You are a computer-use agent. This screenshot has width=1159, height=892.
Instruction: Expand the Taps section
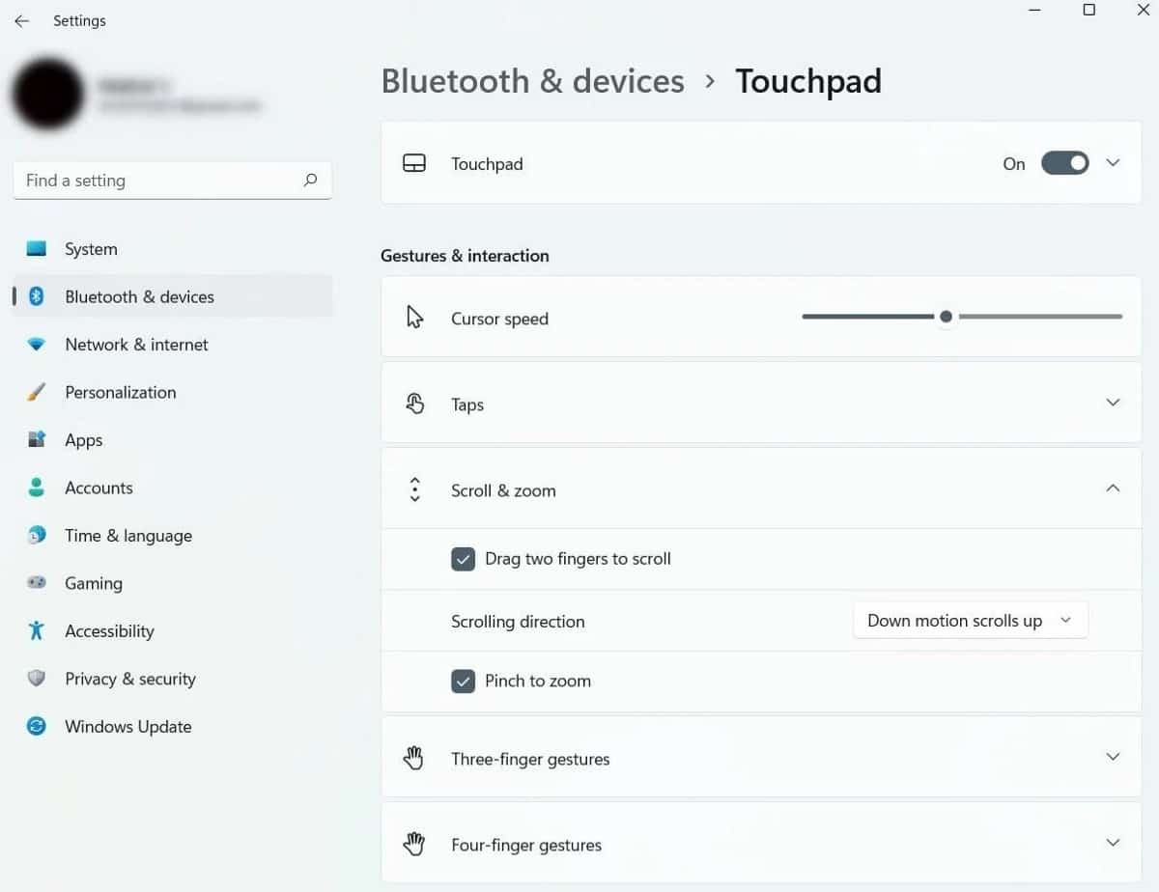point(1113,403)
